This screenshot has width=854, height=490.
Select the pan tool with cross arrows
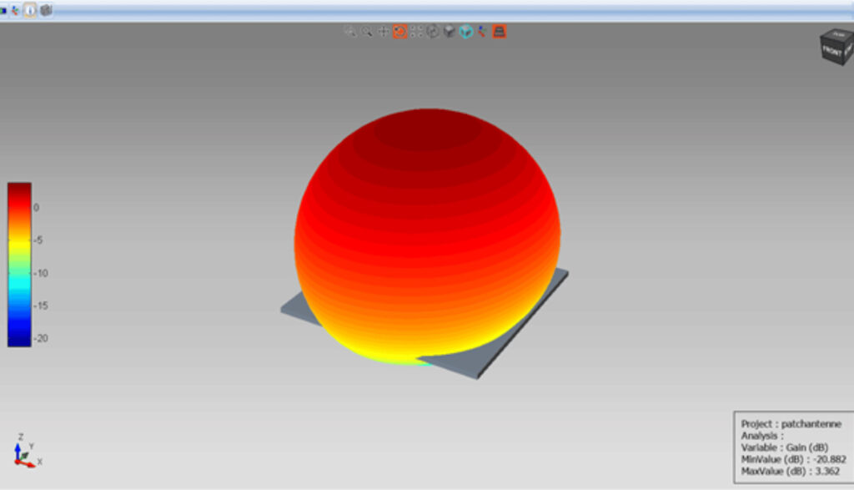pyautogui.click(x=383, y=32)
